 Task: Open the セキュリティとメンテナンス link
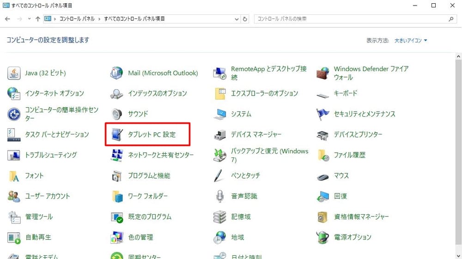point(365,114)
